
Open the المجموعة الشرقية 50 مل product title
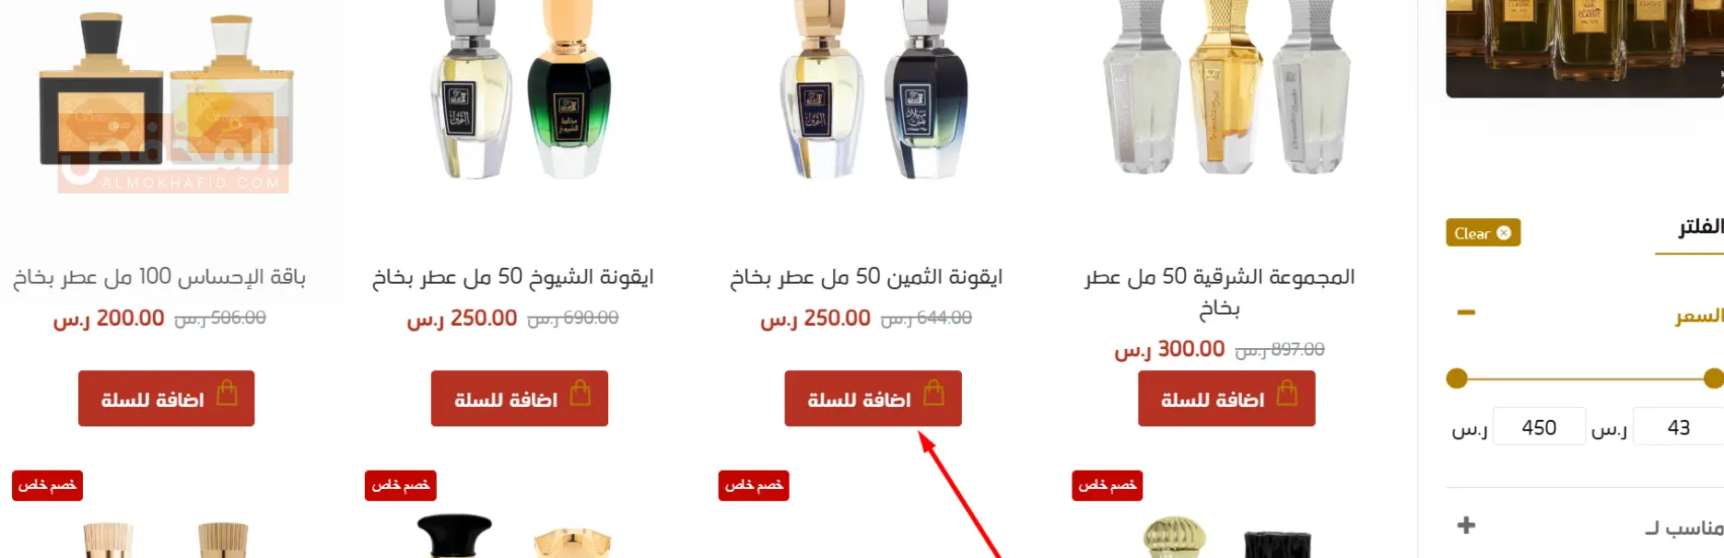[1219, 292]
